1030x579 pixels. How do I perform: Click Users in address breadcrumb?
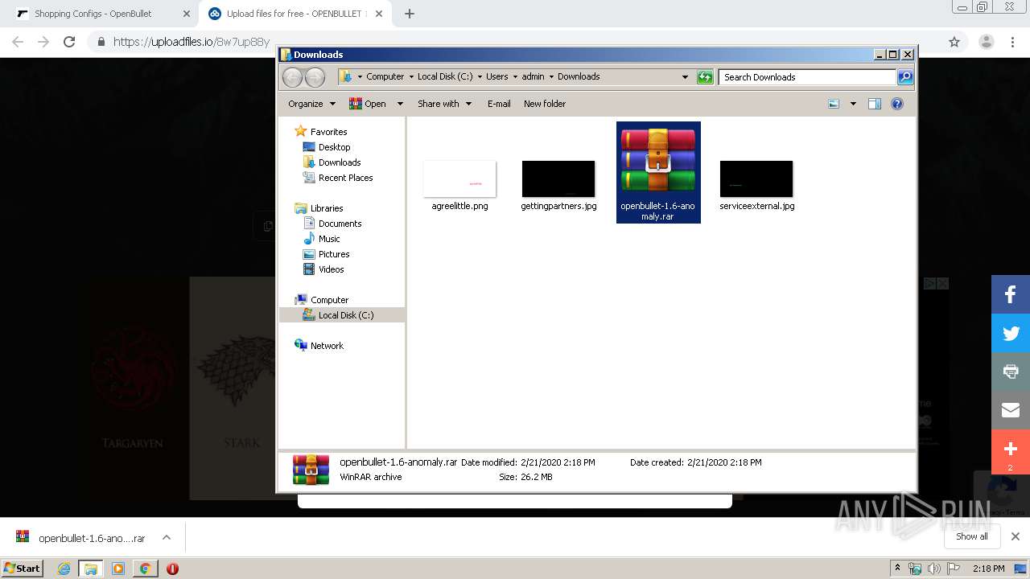[496, 76]
